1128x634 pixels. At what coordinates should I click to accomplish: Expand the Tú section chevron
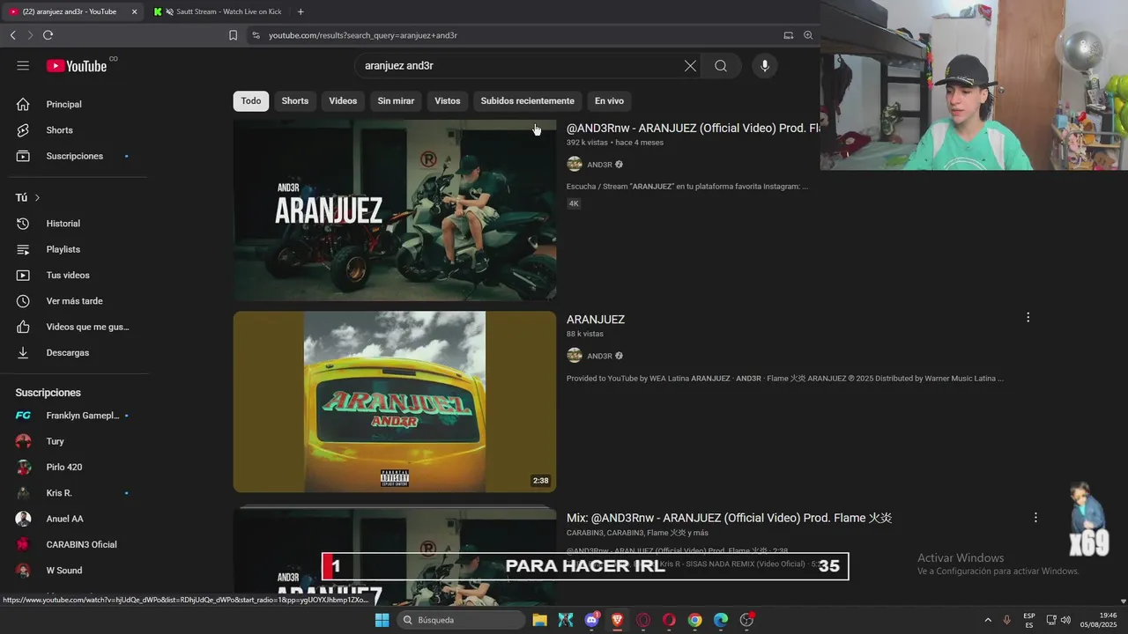point(37,198)
